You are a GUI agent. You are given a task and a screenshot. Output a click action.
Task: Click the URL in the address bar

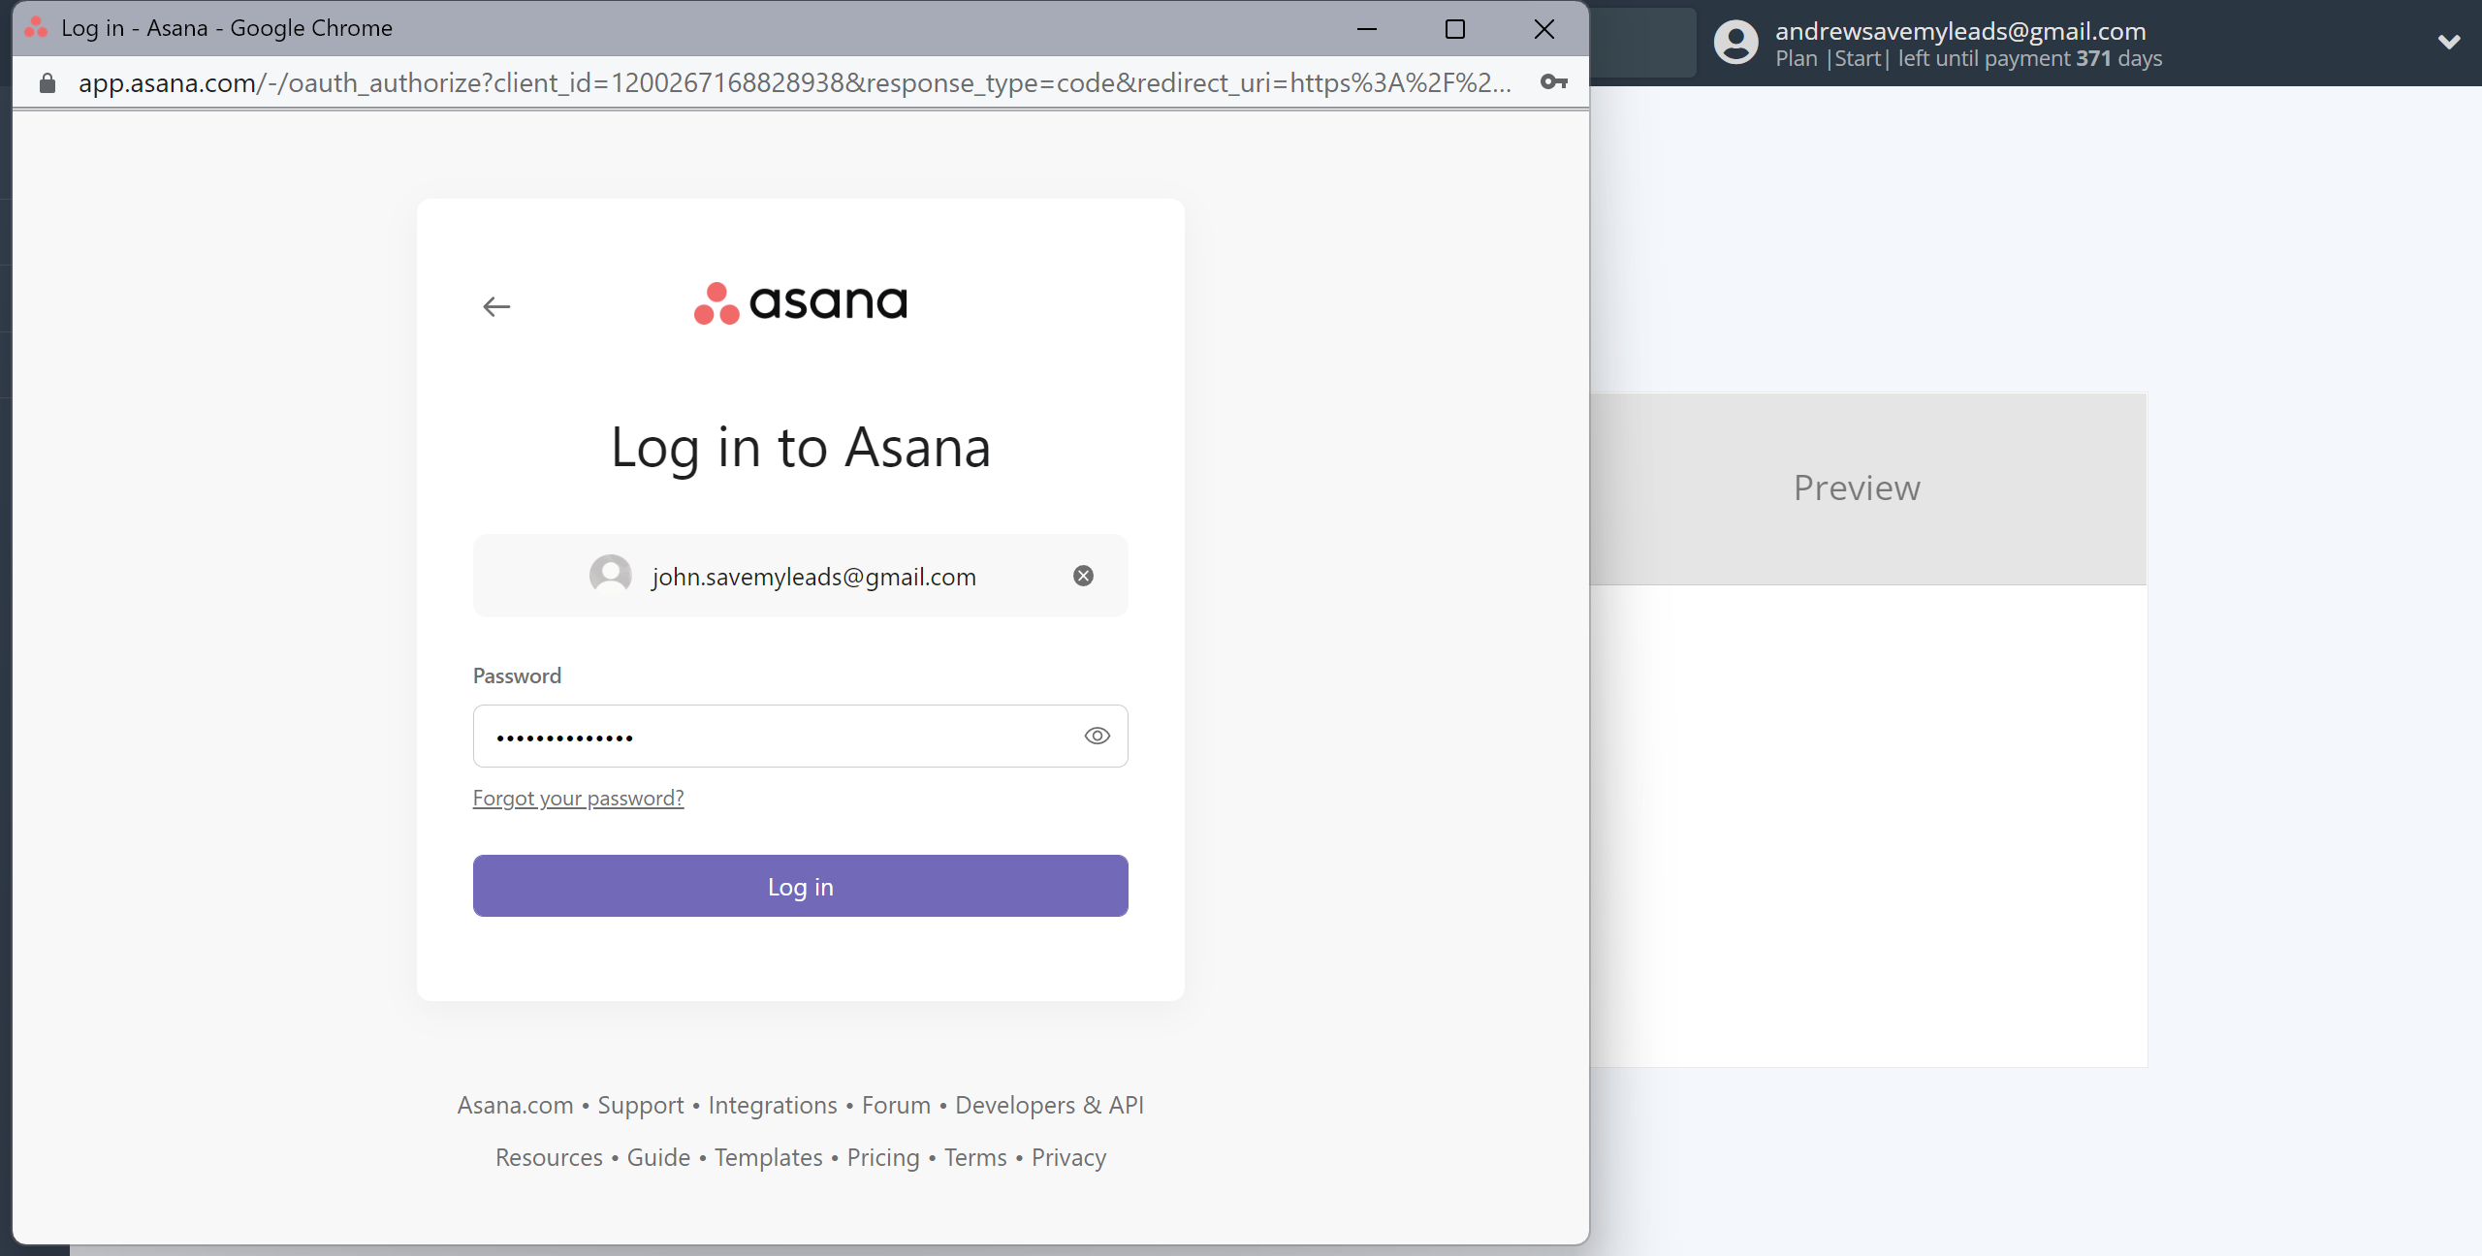pyautogui.click(x=795, y=83)
